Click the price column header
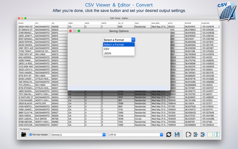238x149 pixels. [x=176, y=23]
